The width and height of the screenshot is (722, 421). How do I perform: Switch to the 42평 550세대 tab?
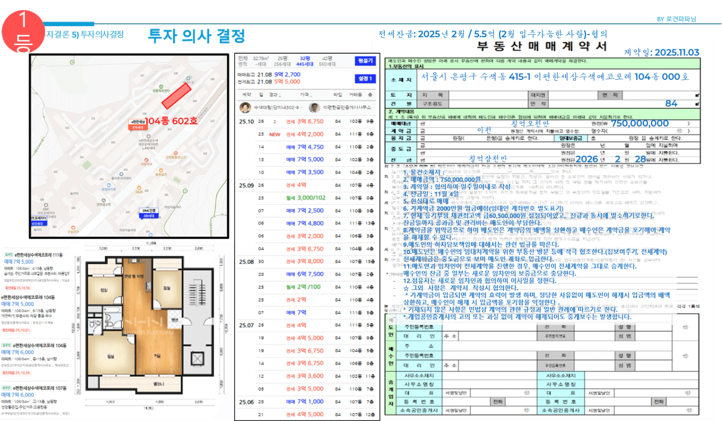[327, 61]
